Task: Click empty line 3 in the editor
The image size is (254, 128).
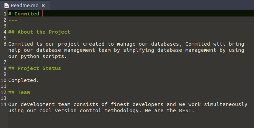Action: point(130,26)
